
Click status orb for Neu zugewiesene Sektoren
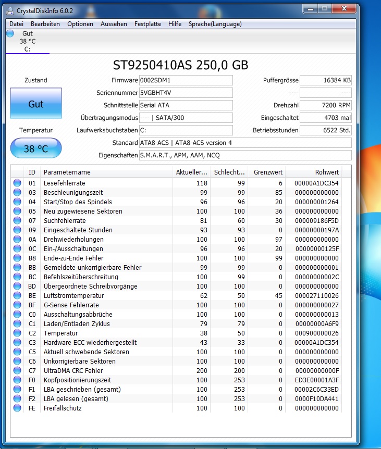(17, 211)
